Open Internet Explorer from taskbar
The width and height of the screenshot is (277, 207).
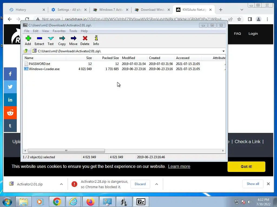73,202
